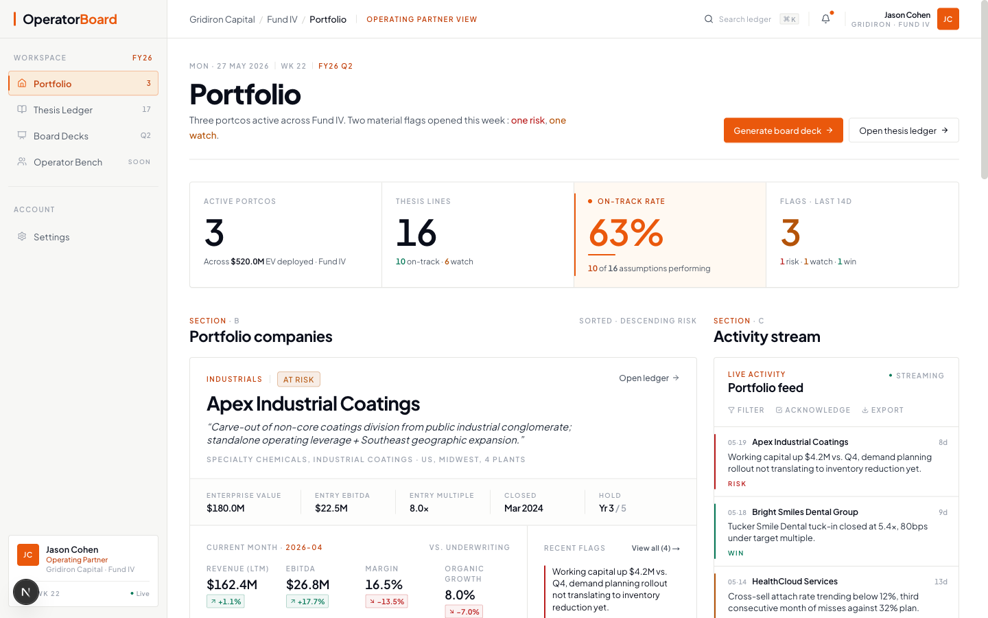Click the +1.1% revenue change chip

coord(226,601)
